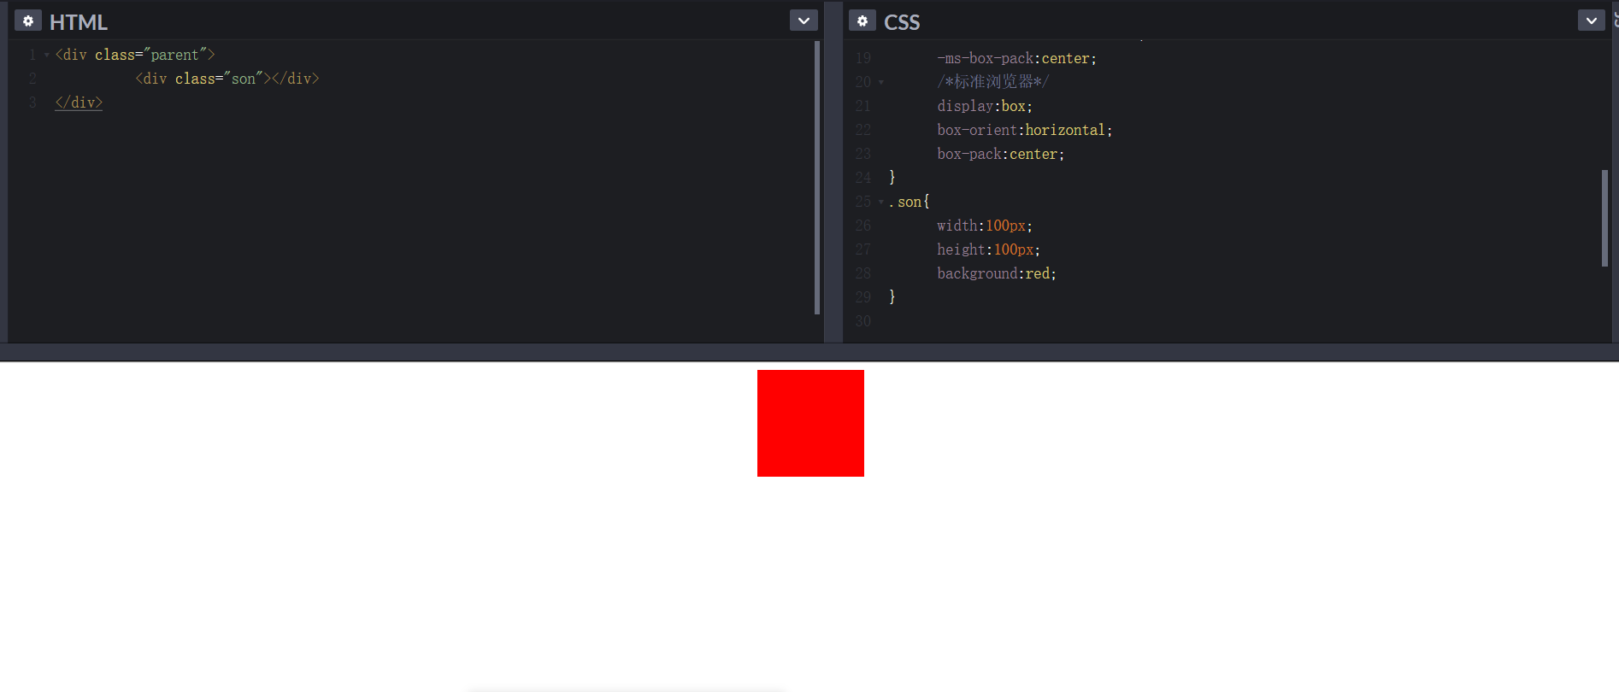Click the 'box-pack:center;' line 23

tap(1001, 154)
